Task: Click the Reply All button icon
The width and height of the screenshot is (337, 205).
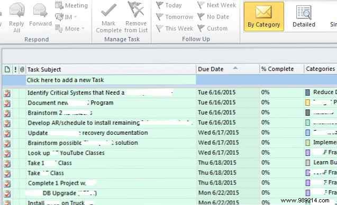Action: point(17,10)
